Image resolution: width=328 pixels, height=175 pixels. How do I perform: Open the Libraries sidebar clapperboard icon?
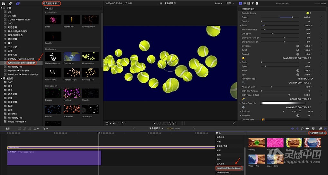click(x=4, y=3)
